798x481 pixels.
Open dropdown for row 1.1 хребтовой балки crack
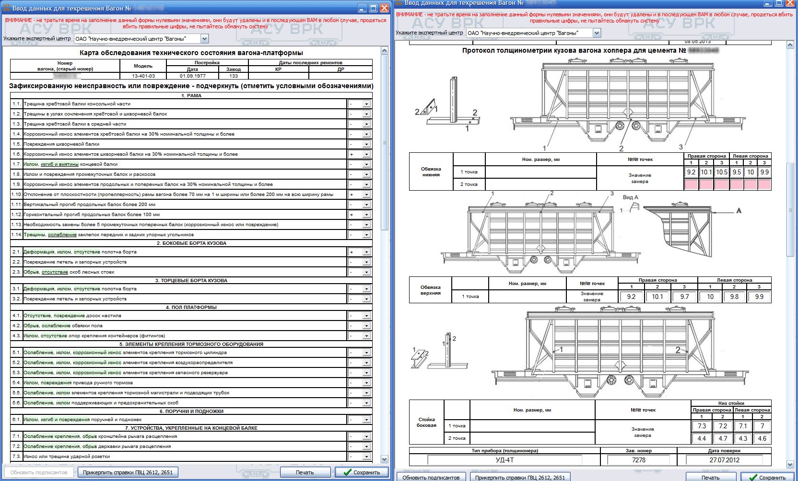tap(366, 104)
